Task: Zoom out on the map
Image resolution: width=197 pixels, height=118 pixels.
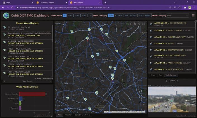Action: (x=144, y=108)
